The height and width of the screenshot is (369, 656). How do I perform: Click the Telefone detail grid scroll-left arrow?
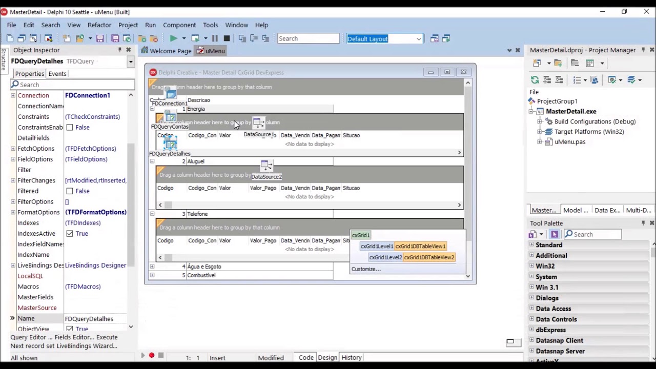coord(160,257)
